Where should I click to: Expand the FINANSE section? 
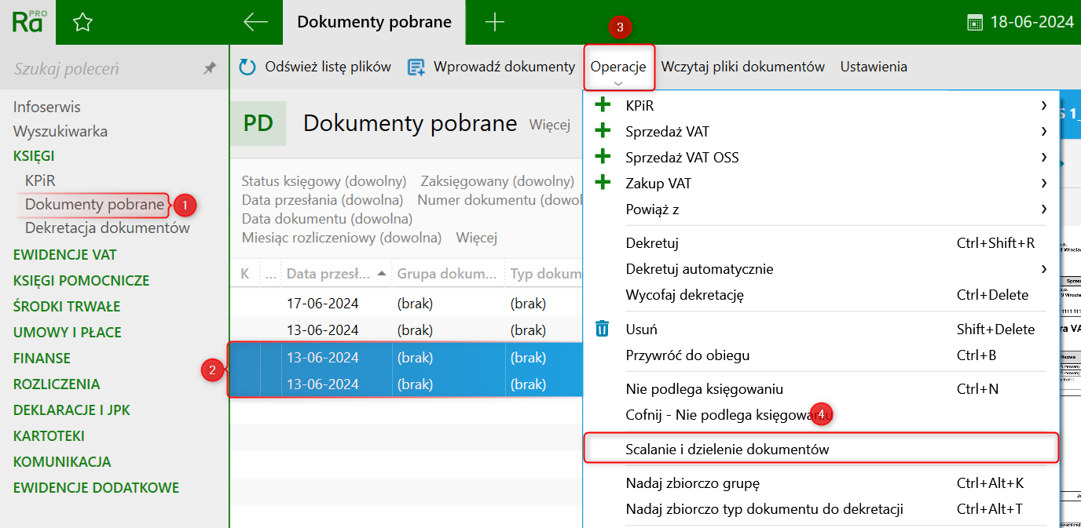point(42,359)
